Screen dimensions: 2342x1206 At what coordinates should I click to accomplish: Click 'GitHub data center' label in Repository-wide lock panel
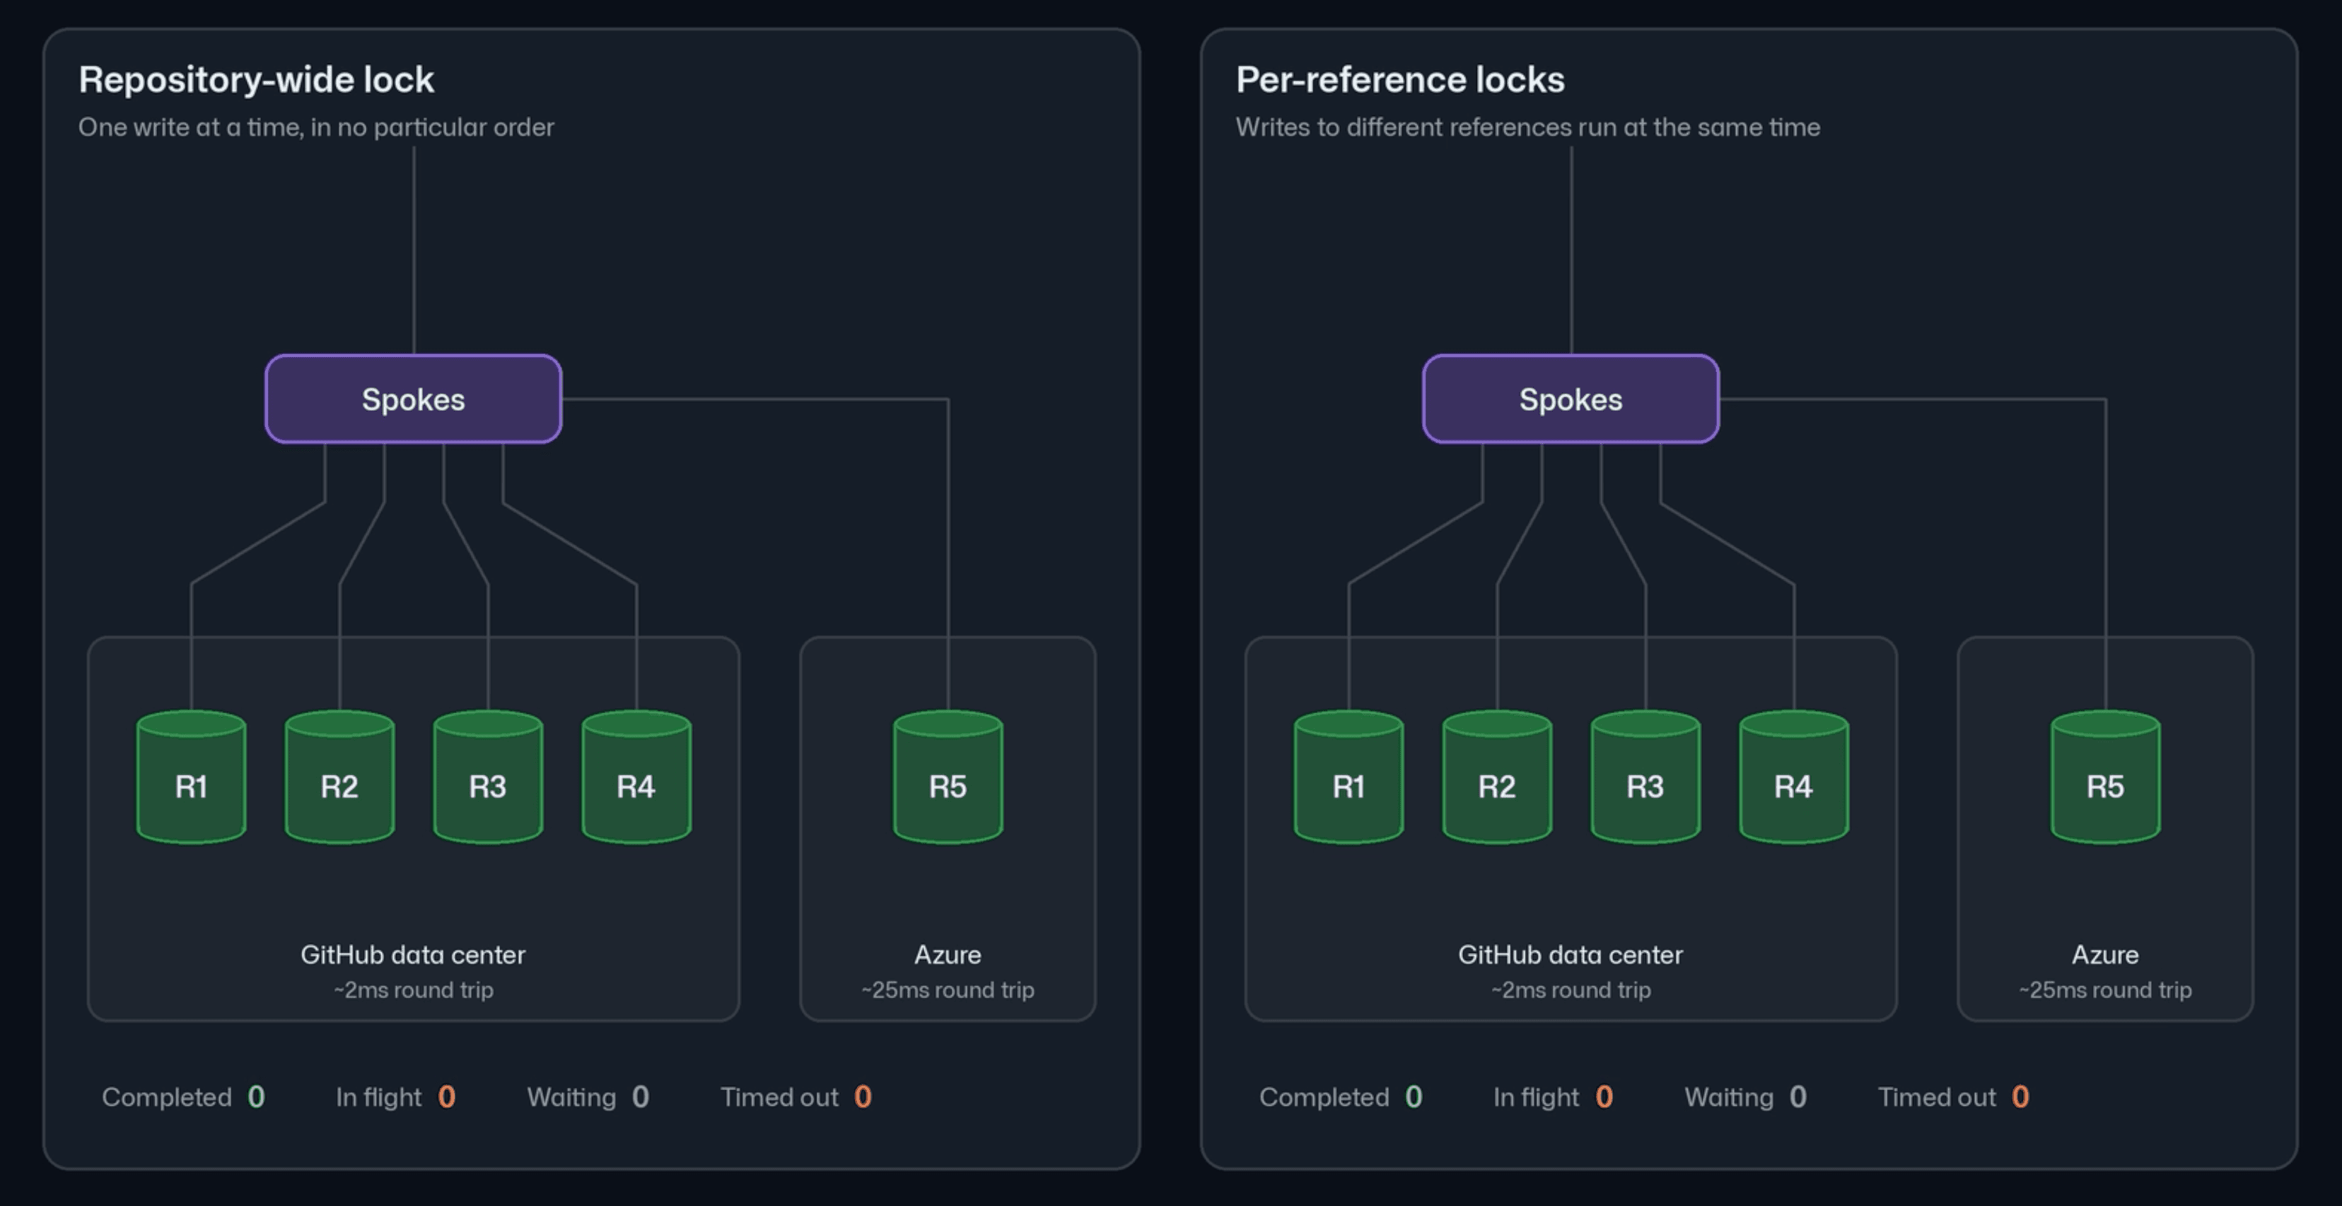click(413, 954)
